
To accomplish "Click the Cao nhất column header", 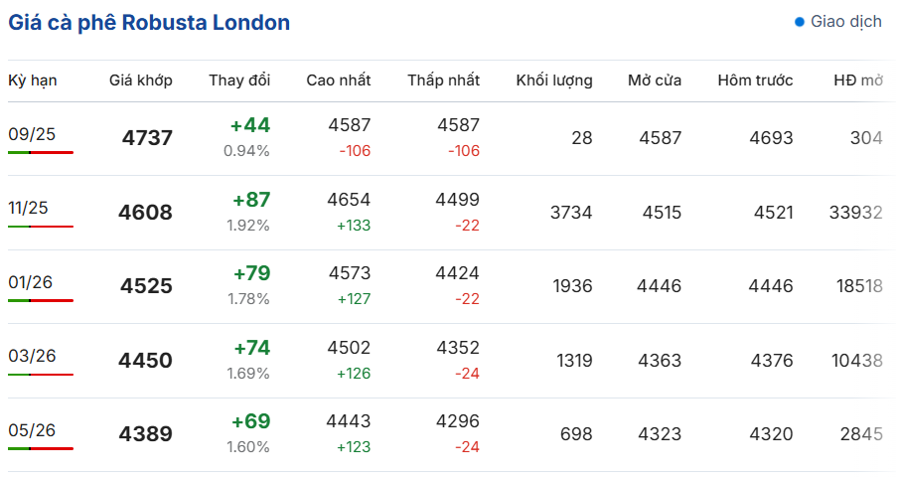I will click(339, 80).
